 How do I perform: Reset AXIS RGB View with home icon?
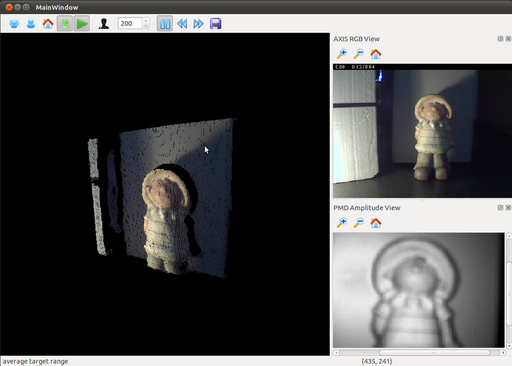click(x=376, y=54)
